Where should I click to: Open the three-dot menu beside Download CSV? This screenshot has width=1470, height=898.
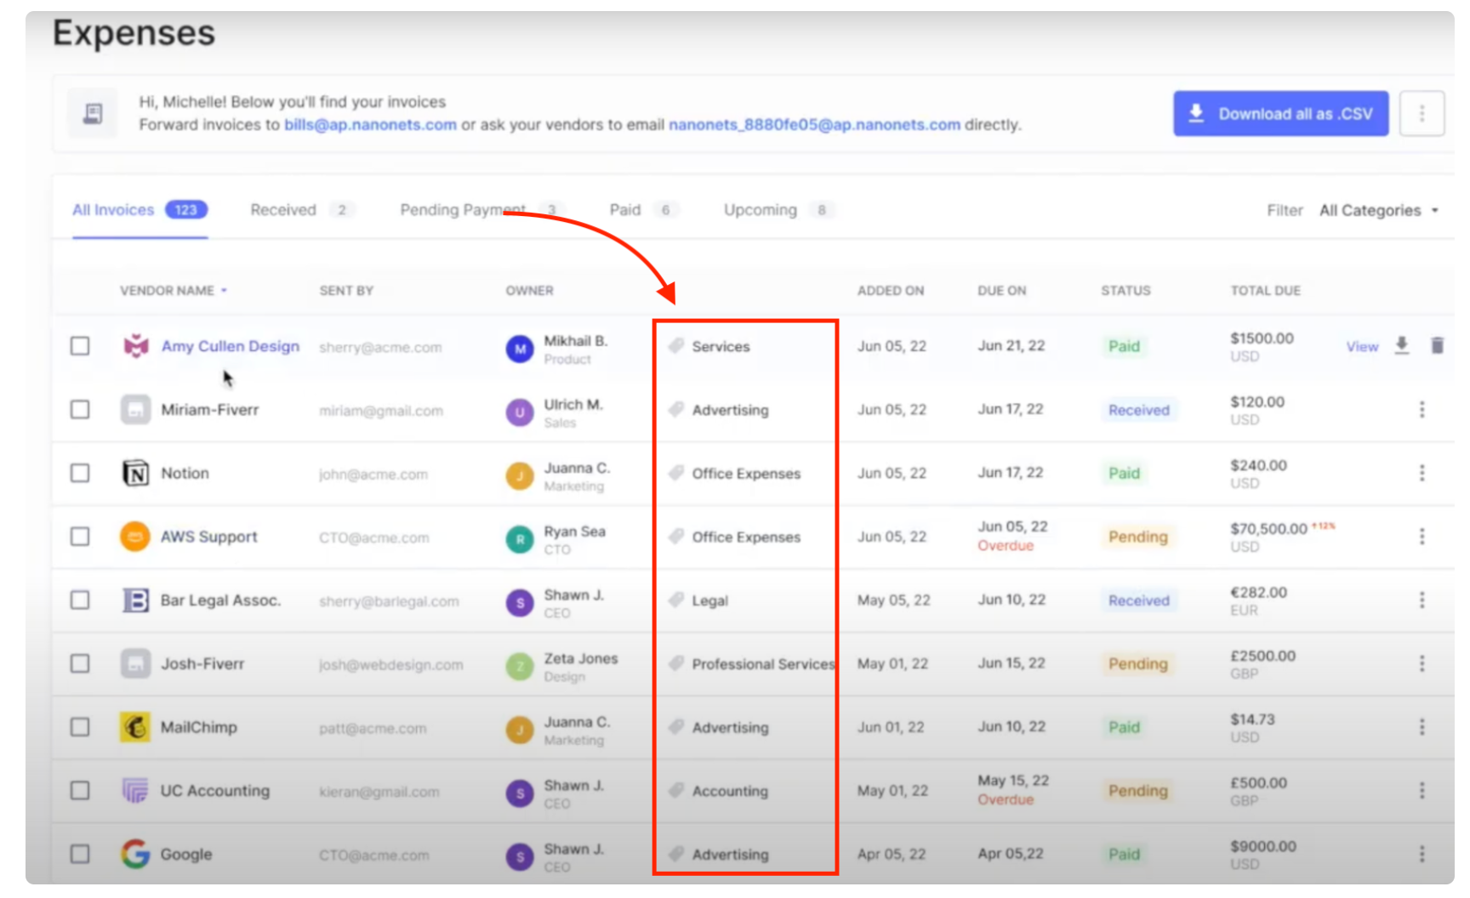1422,113
